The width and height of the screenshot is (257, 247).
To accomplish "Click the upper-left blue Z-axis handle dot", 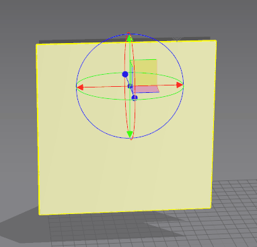I will pos(125,74).
